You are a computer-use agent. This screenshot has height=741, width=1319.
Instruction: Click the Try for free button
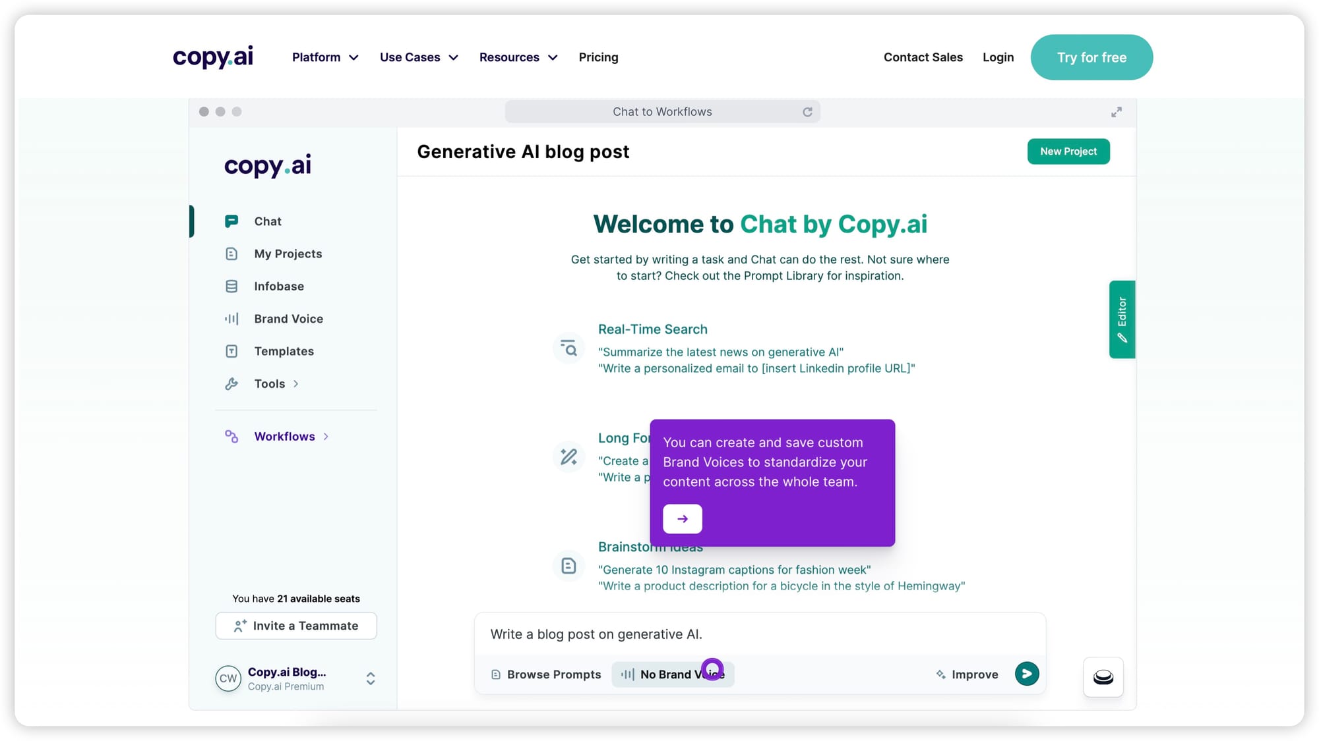(1091, 57)
